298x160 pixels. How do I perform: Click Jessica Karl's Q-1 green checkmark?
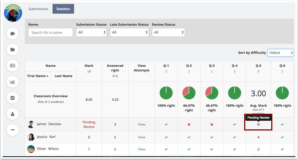(166, 137)
